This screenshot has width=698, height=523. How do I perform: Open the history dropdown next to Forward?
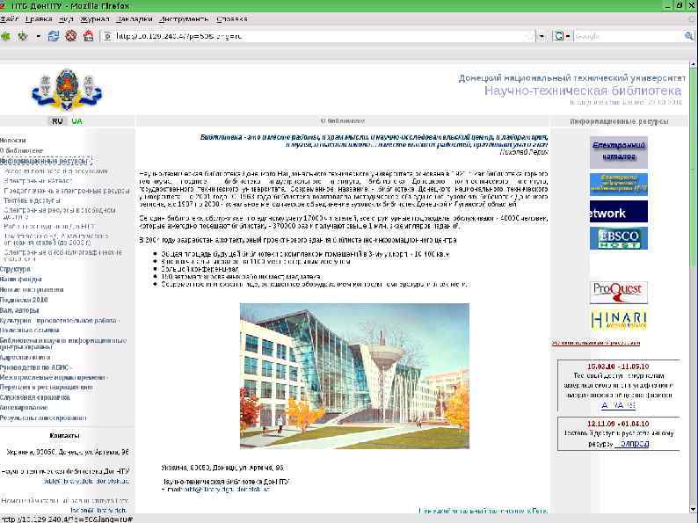pos(39,36)
